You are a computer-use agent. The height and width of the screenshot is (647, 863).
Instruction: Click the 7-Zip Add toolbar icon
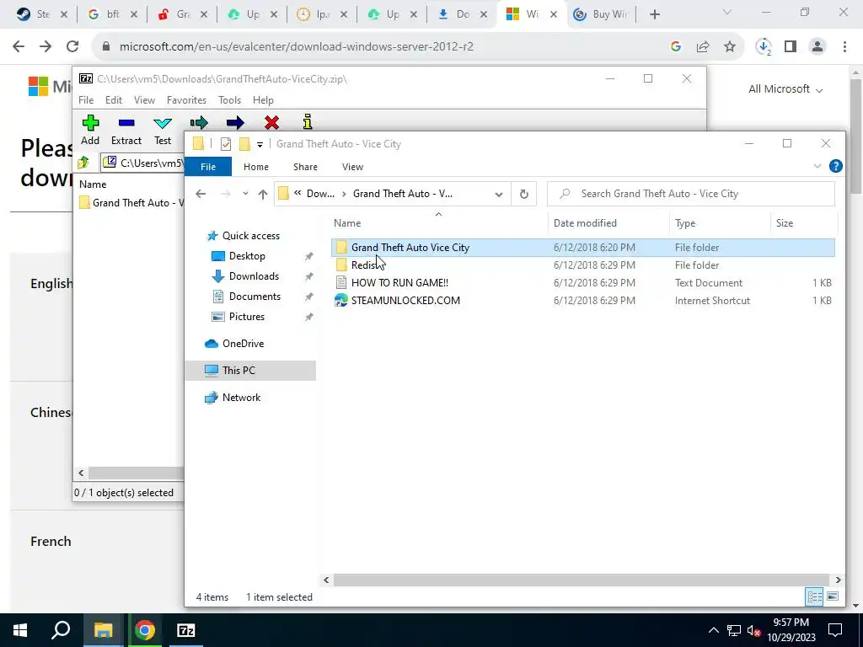(x=90, y=123)
